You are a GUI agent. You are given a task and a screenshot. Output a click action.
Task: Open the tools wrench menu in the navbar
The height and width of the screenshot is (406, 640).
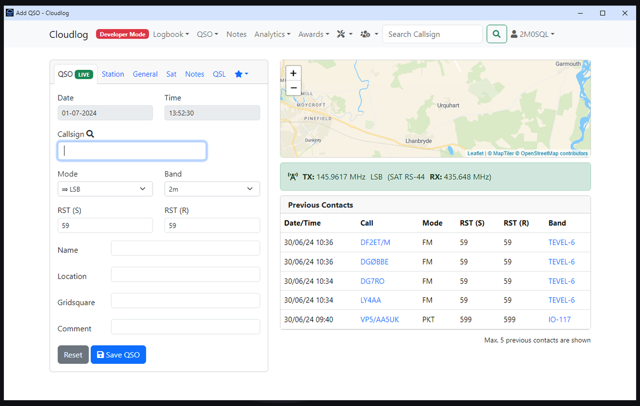pos(344,34)
